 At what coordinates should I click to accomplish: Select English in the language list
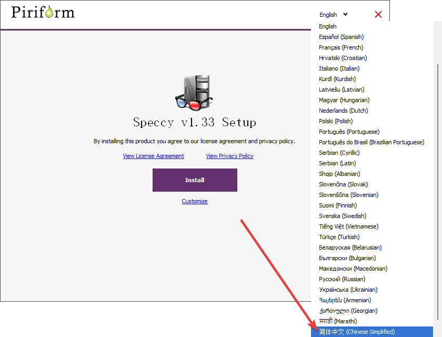coord(372,26)
